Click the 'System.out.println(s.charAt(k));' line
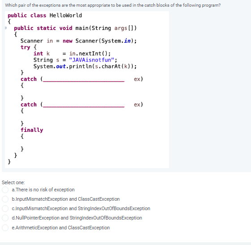The height and width of the screenshot is (245, 251). coord(85,67)
